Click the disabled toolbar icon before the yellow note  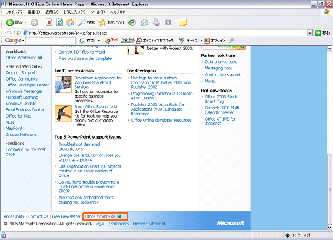(x=168, y=22)
